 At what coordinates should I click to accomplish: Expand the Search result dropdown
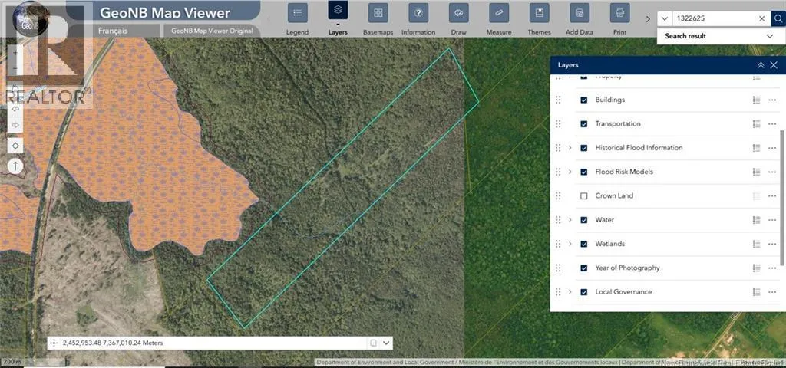pyautogui.click(x=770, y=36)
